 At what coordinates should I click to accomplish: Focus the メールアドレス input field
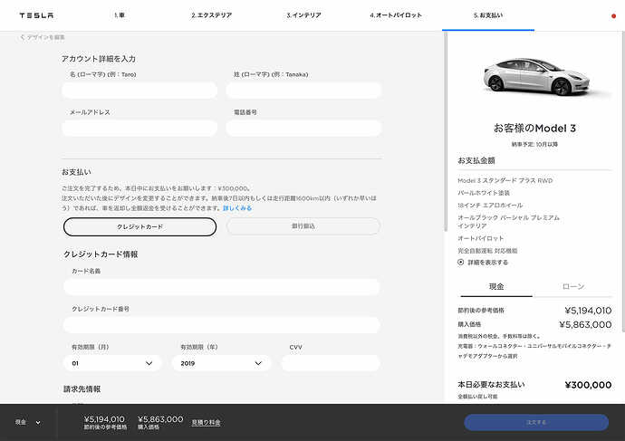coord(139,129)
